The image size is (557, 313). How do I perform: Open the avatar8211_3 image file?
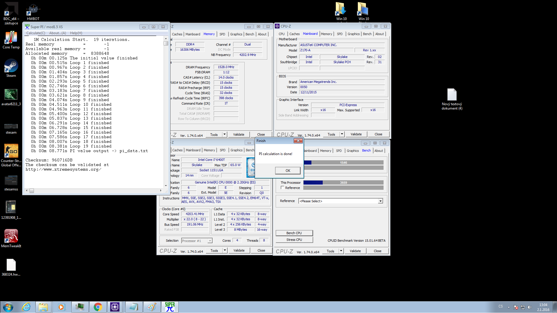point(11,94)
